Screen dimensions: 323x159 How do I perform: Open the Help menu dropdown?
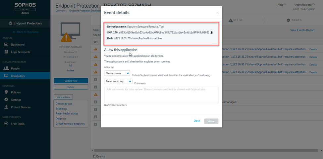pyautogui.click(x=282, y=5)
